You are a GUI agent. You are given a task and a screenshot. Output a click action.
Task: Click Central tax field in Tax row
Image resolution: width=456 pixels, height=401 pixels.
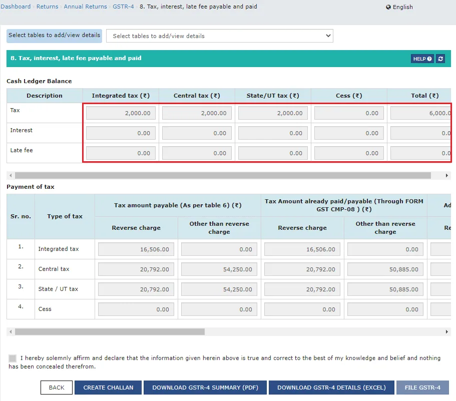(197, 113)
